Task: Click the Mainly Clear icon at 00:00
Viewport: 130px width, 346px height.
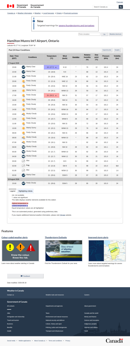Action: point(23,175)
